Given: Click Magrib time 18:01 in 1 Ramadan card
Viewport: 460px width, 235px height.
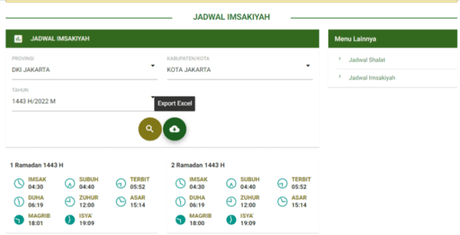Looking at the screenshot, I should (36, 223).
